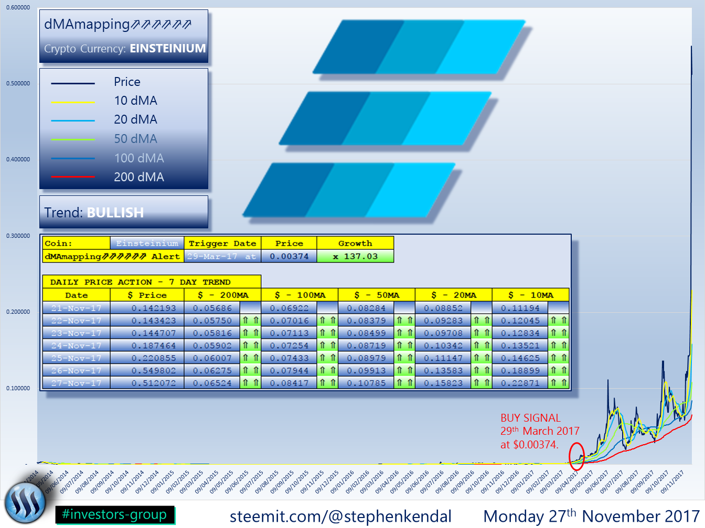The height and width of the screenshot is (528, 705).
Task: Click green up arrows beside 0.13521
Action: pos(559,346)
